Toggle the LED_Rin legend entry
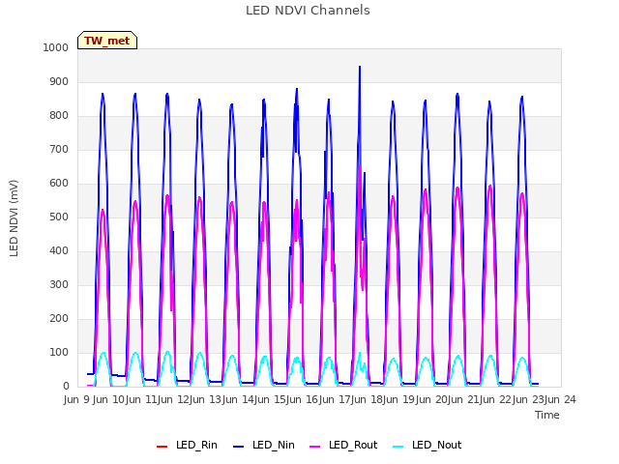This screenshot has height=464, width=619. click(x=187, y=445)
